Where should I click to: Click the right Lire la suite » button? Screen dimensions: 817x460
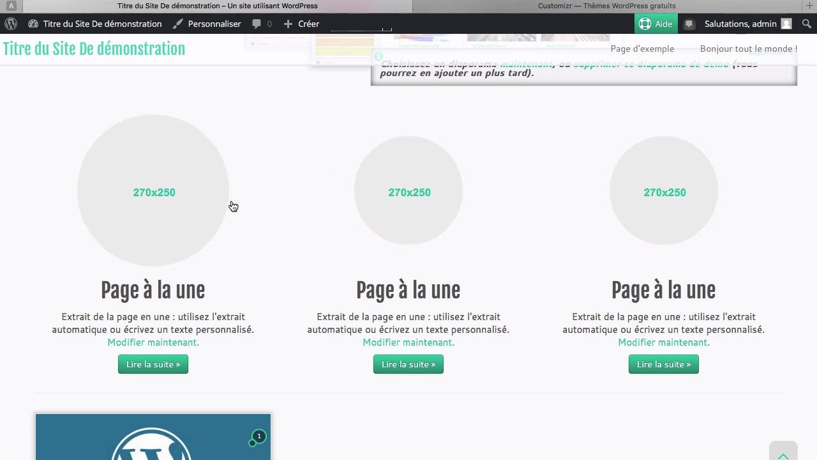(664, 364)
